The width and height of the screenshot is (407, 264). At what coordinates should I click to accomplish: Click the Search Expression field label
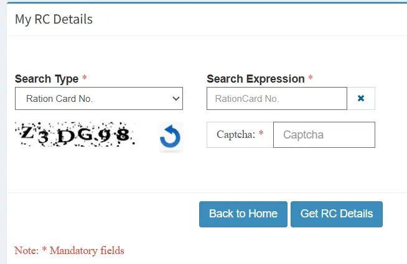[x=255, y=79]
